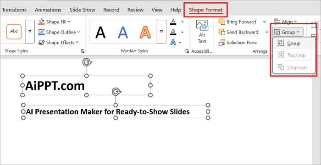Expand the Shape Styles gallery
321x165 pixels.
click(30, 32)
